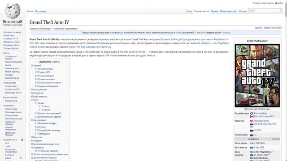
Task: Jump to contents entry 6.1 Мобильный телефон
Action: 46,123
